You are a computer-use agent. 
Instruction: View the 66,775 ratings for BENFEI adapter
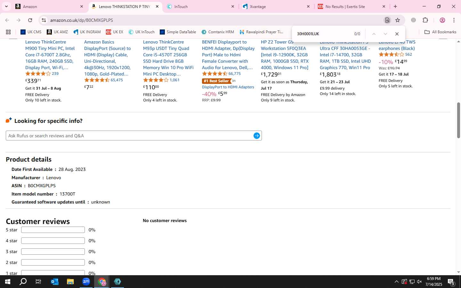[234, 74]
